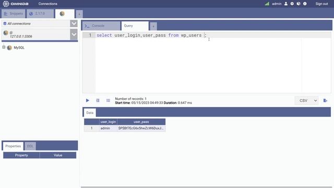Click row number 1 in results
Viewport: 334px width, 188px height.
[92, 128]
